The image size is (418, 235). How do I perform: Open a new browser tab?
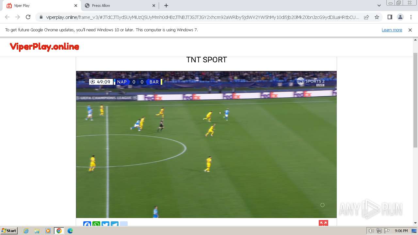click(x=166, y=6)
